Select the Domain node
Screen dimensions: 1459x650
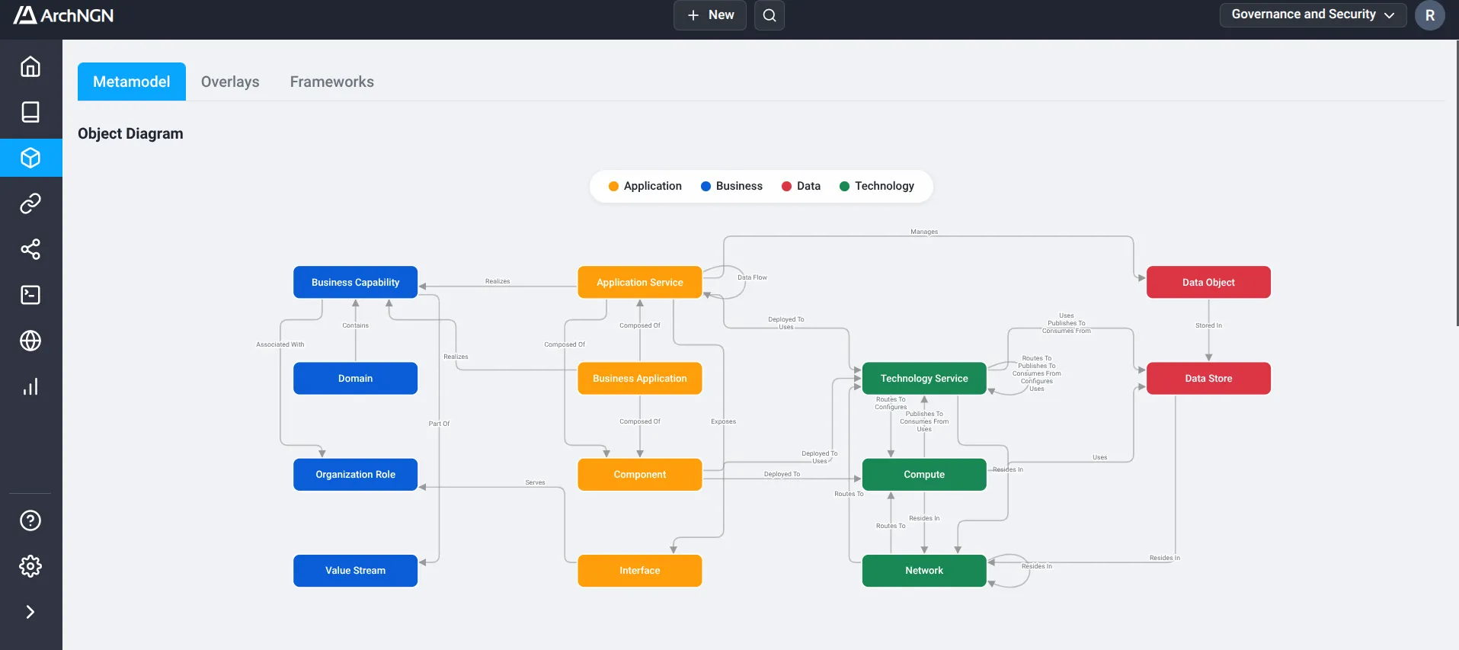[x=355, y=378]
